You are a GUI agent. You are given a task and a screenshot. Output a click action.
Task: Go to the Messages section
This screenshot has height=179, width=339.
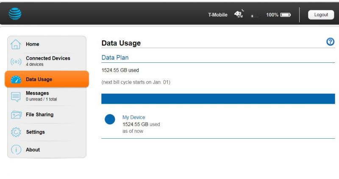coord(47,96)
